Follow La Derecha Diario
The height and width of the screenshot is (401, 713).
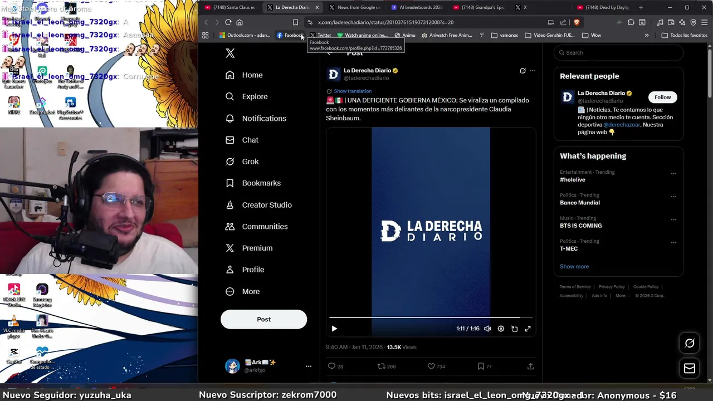coord(662,97)
